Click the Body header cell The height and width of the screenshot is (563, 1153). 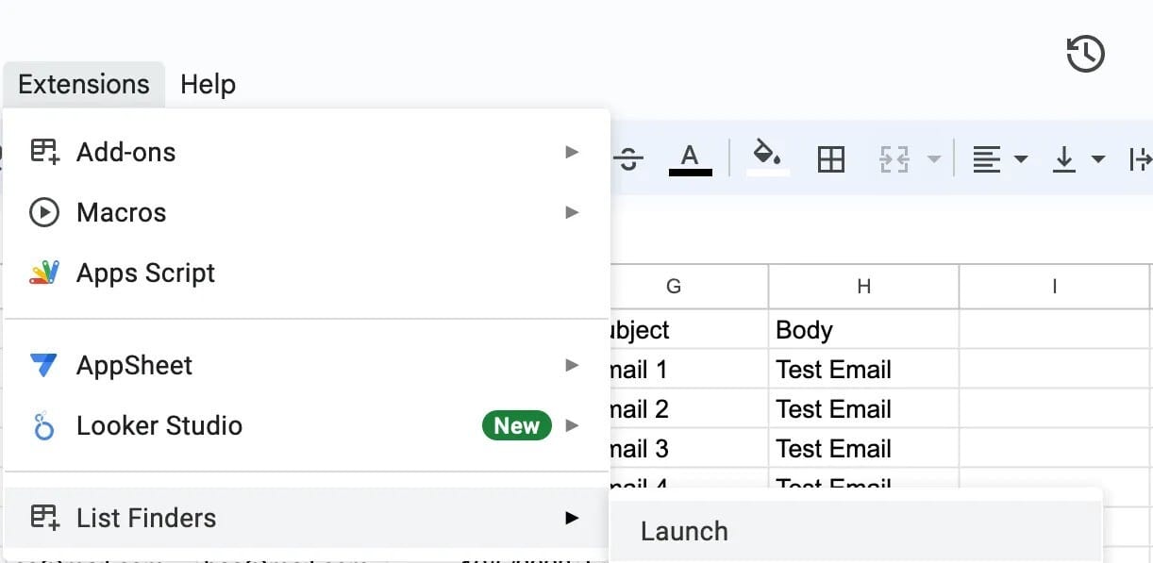pyautogui.click(x=863, y=329)
